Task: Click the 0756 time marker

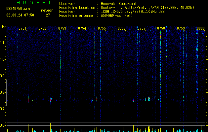Action: [x=122, y=28]
